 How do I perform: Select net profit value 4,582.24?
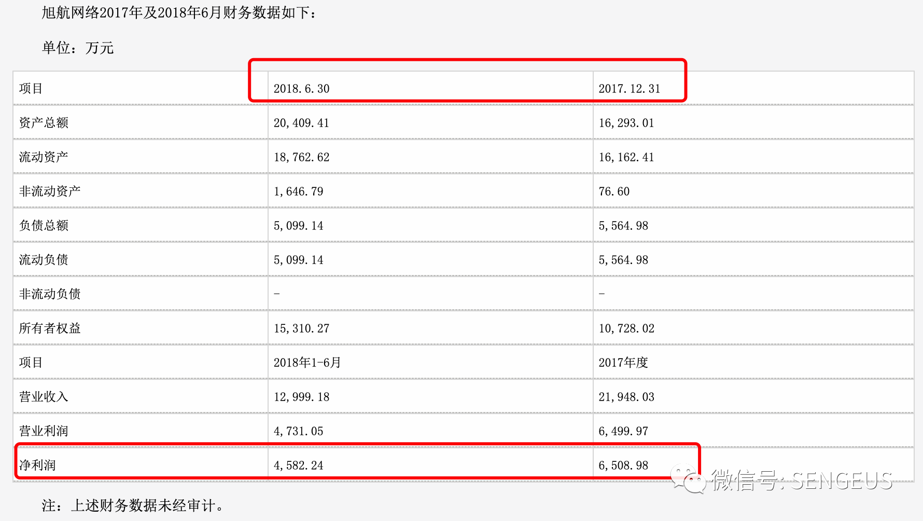coord(298,465)
